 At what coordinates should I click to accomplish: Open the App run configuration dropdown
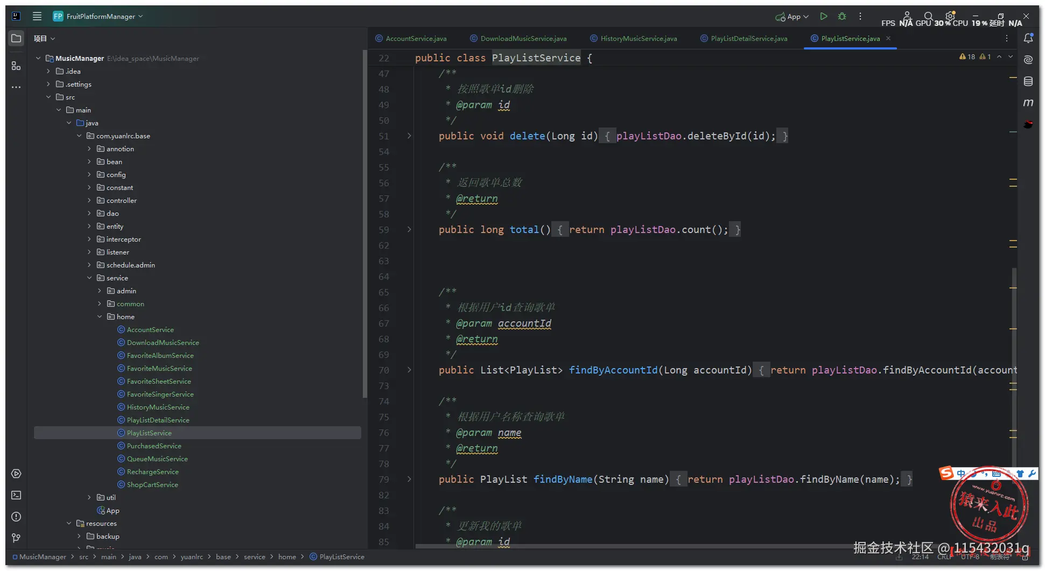(792, 17)
